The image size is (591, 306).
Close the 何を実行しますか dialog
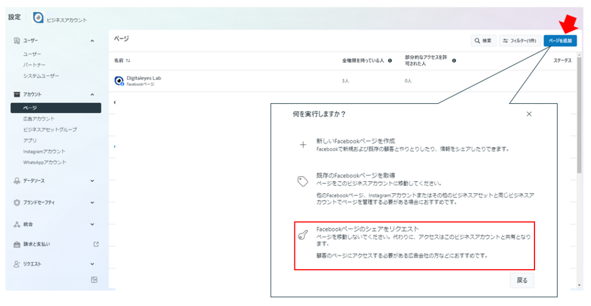click(529, 114)
